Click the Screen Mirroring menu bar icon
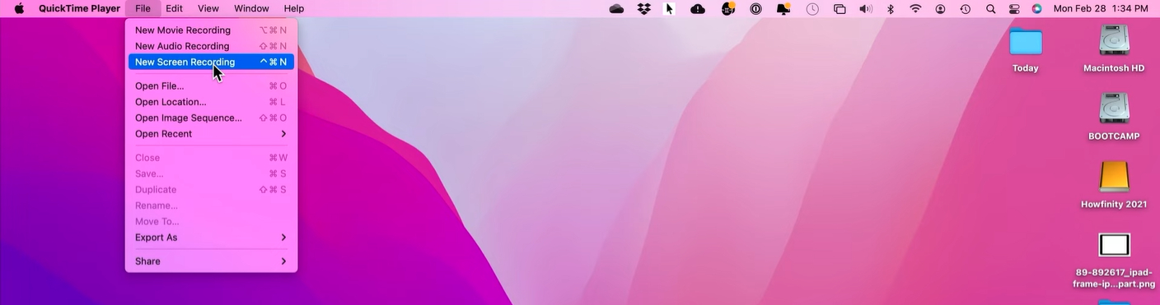This screenshot has width=1160, height=305. click(x=840, y=8)
